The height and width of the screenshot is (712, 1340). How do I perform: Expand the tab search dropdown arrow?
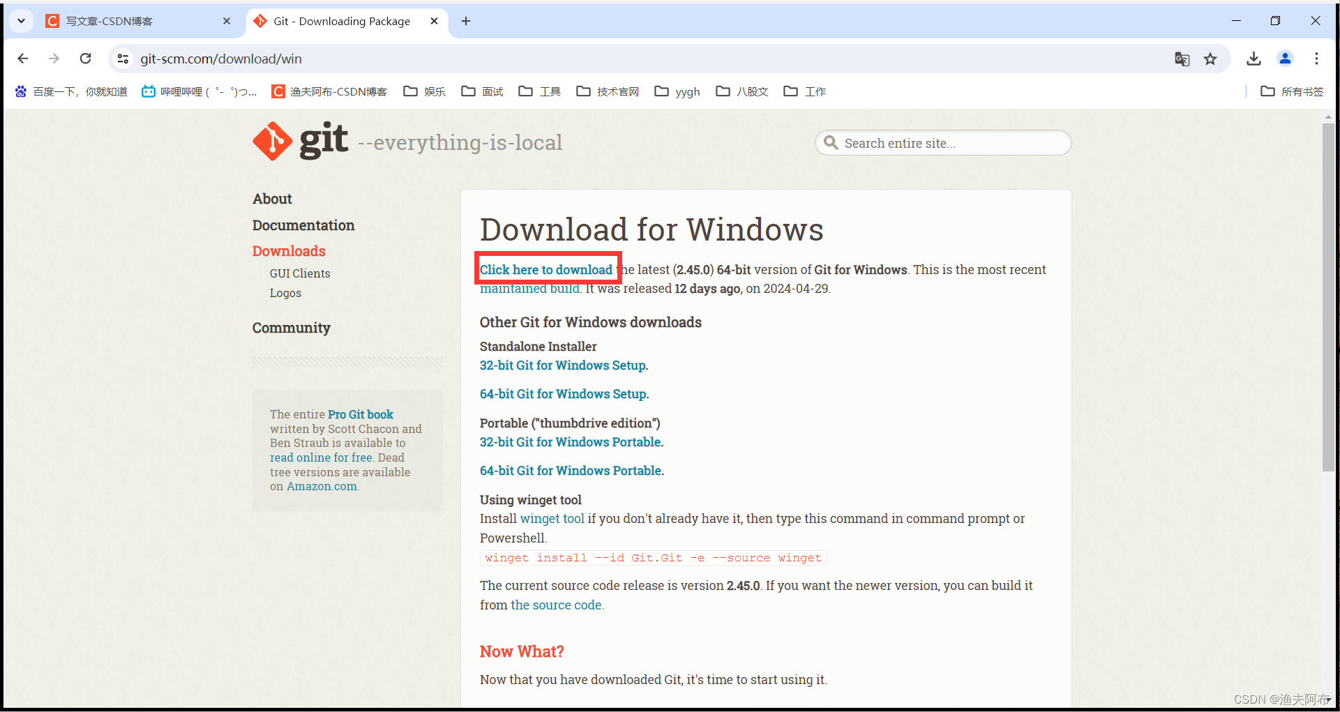coord(21,21)
